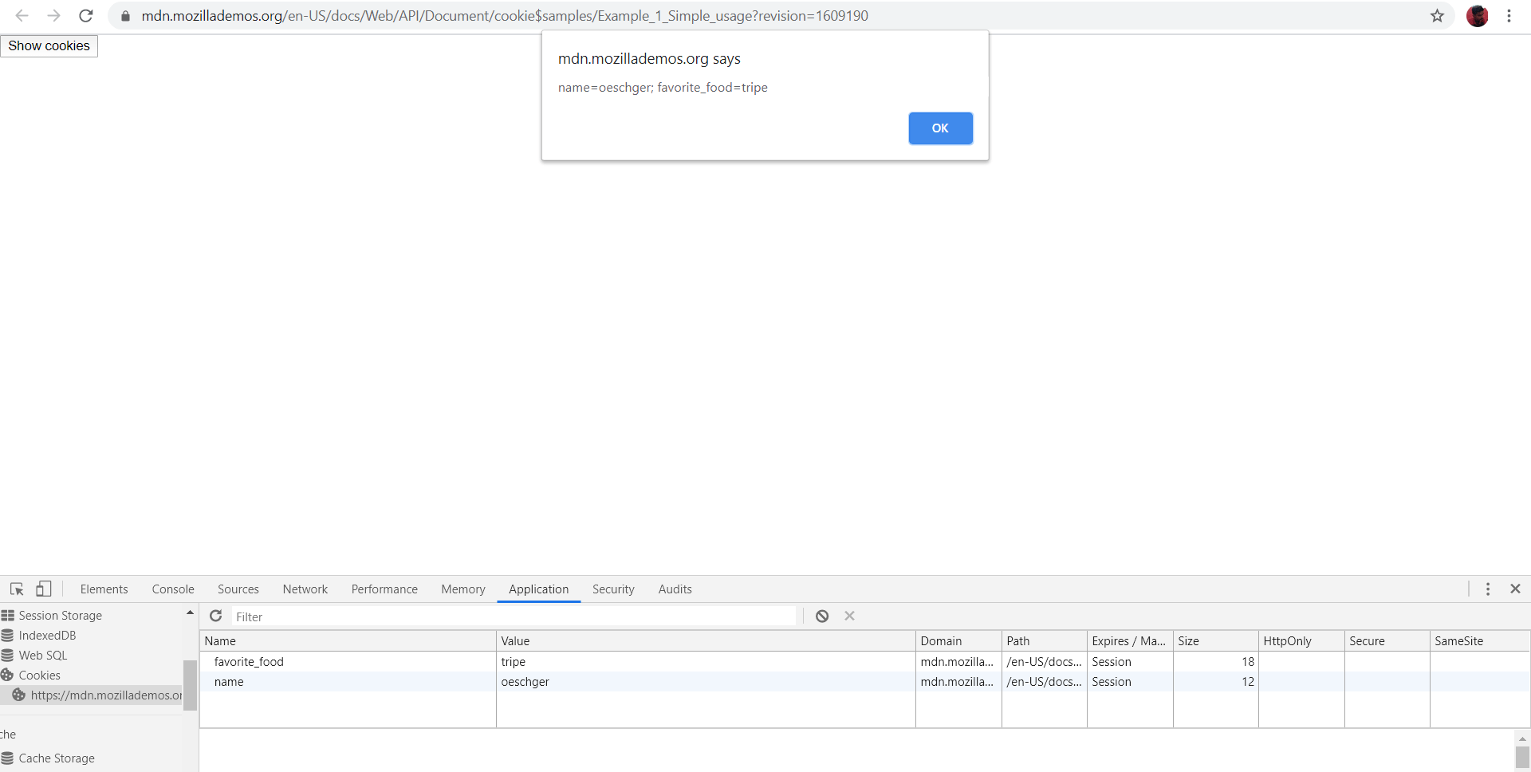Viewport: 1531px width, 772px height.
Task: Open the DevTools customize menu
Action: (1488, 589)
